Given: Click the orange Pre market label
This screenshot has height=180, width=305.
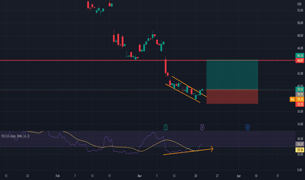Looking at the screenshot, I should 292,99.
